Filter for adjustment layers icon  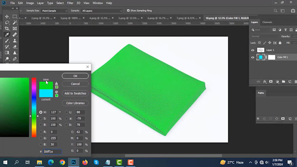[x=280, y=30]
